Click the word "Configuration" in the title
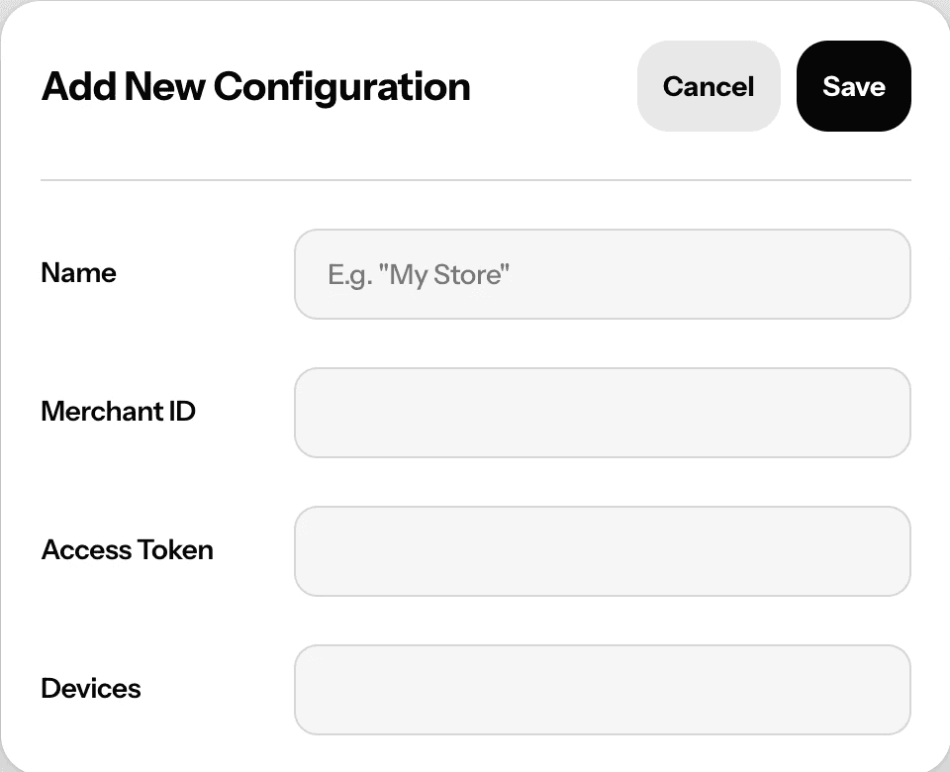The width and height of the screenshot is (950, 772). pyautogui.click(x=341, y=87)
